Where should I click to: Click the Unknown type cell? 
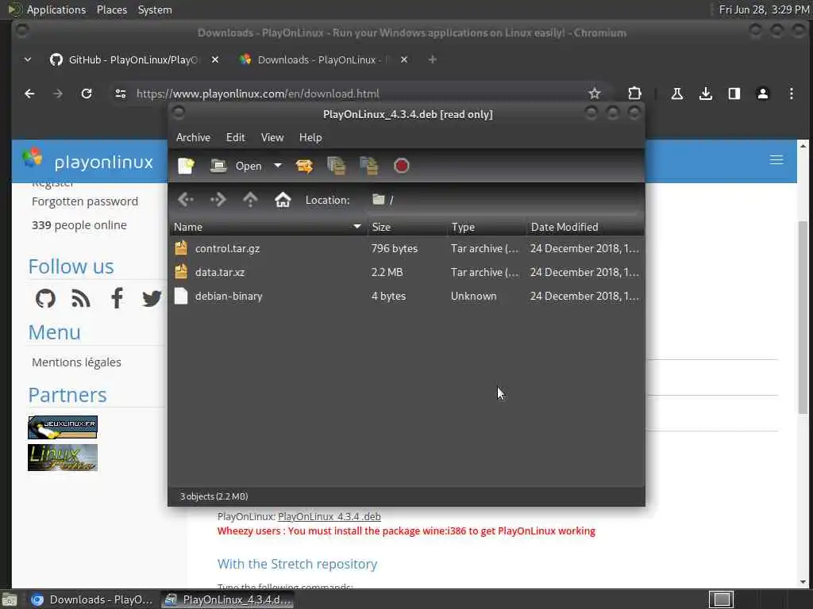click(x=473, y=297)
